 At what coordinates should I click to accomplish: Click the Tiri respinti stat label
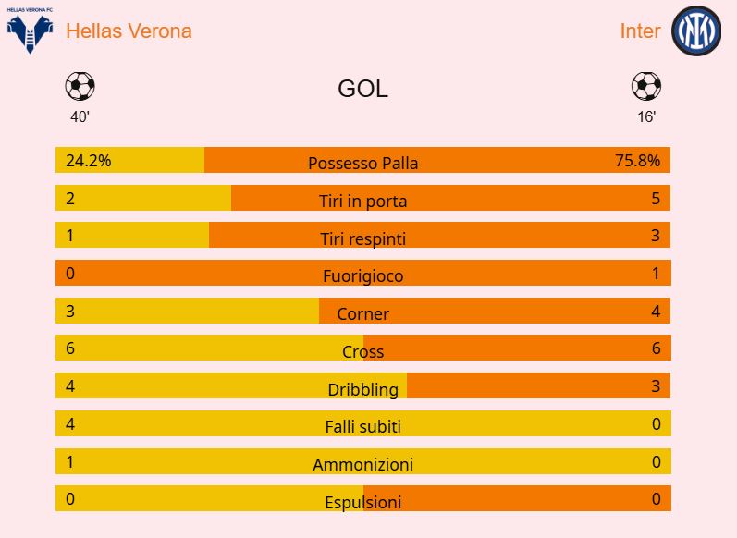tap(362, 238)
